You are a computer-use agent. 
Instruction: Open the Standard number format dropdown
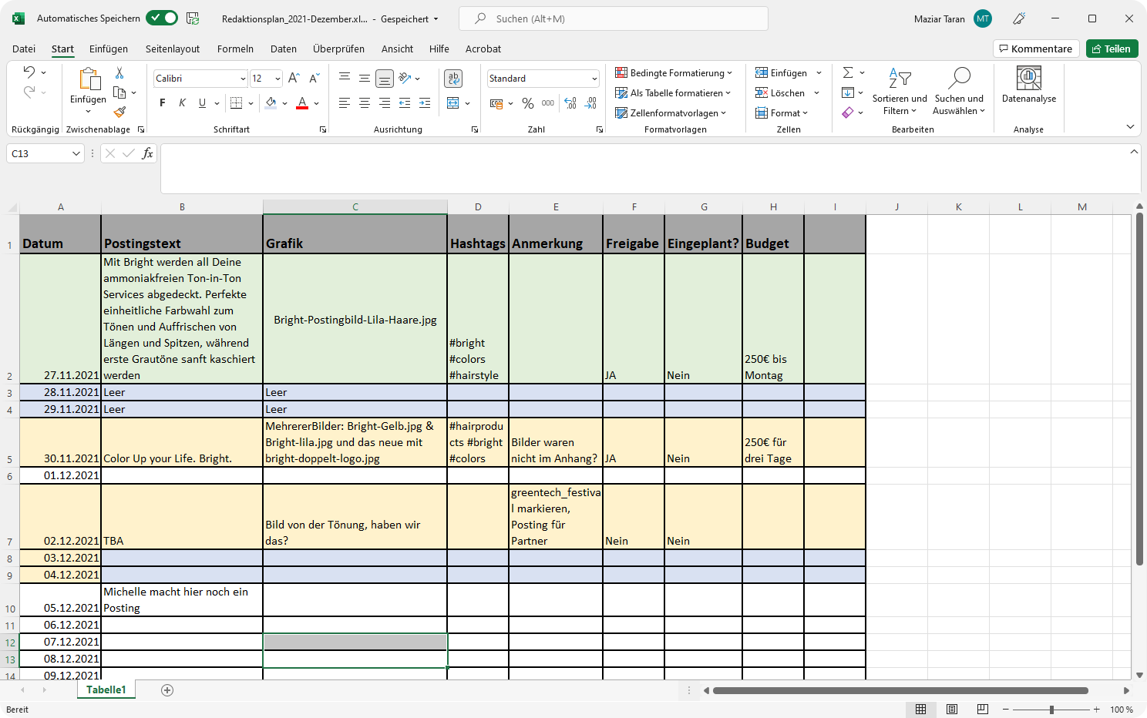tap(593, 78)
